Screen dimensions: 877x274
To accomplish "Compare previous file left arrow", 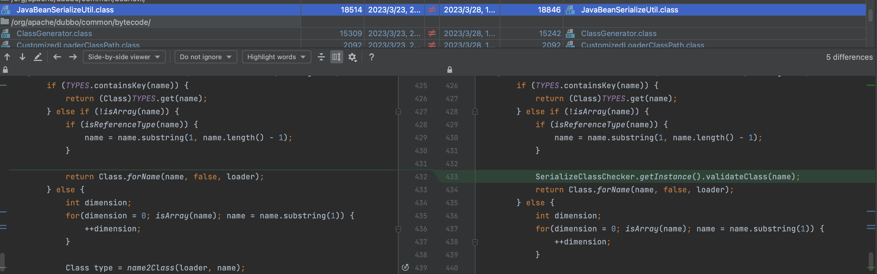I will (57, 57).
